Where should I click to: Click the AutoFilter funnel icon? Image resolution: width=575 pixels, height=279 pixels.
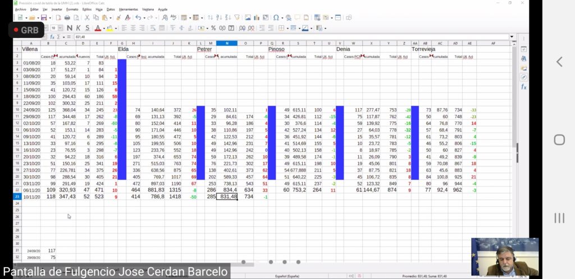click(236, 18)
